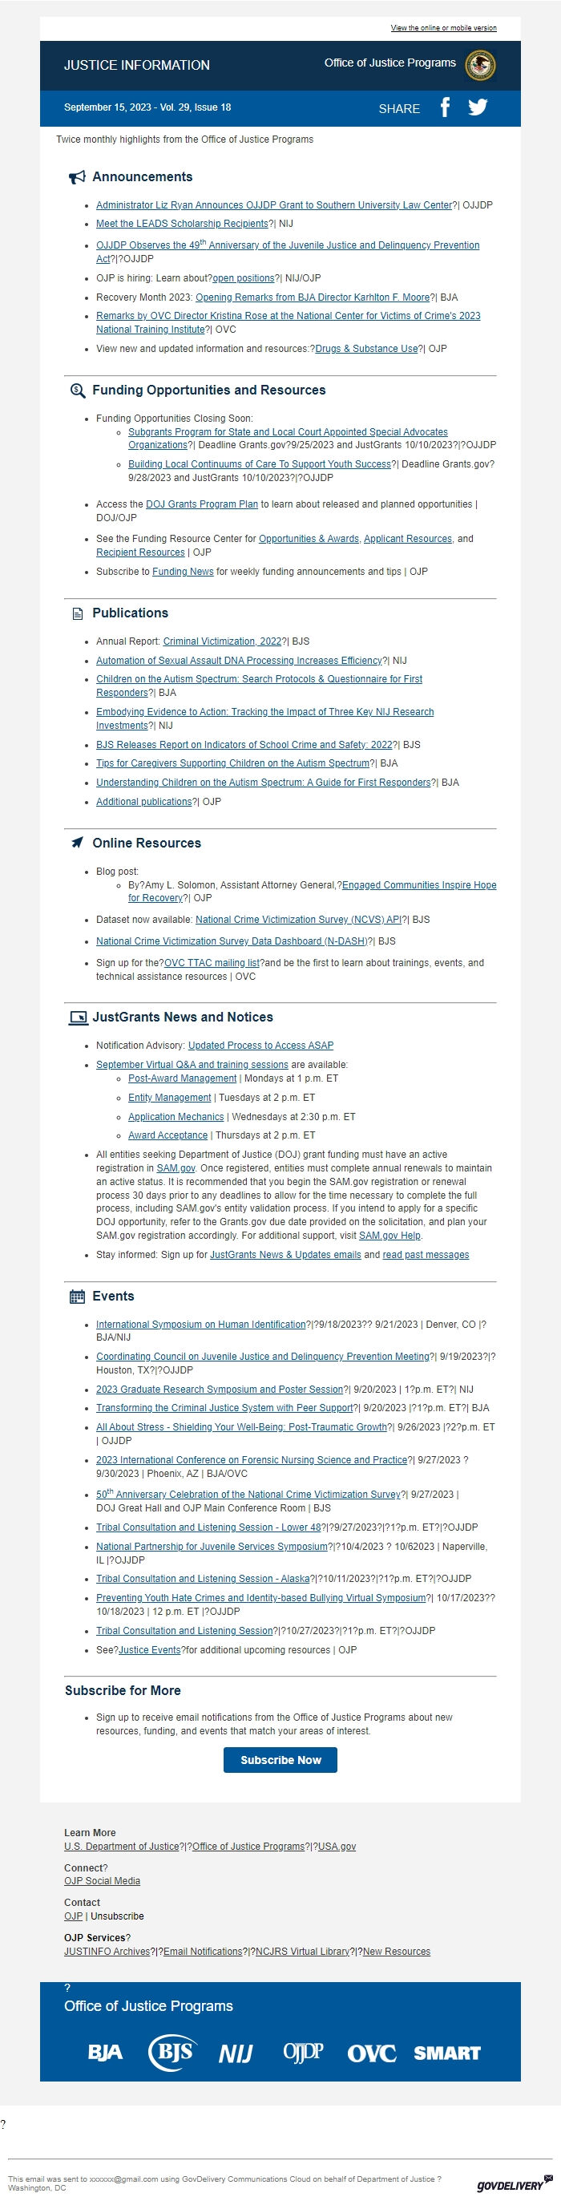Image resolution: width=561 pixels, height=2201 pixels.
Task: Open Office of Justice Programs footer link
Action: [x=248, y=1847]
